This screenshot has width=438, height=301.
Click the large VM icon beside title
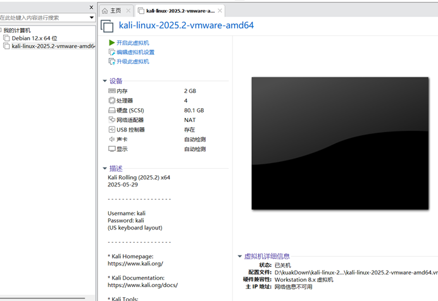pos(107,26)
